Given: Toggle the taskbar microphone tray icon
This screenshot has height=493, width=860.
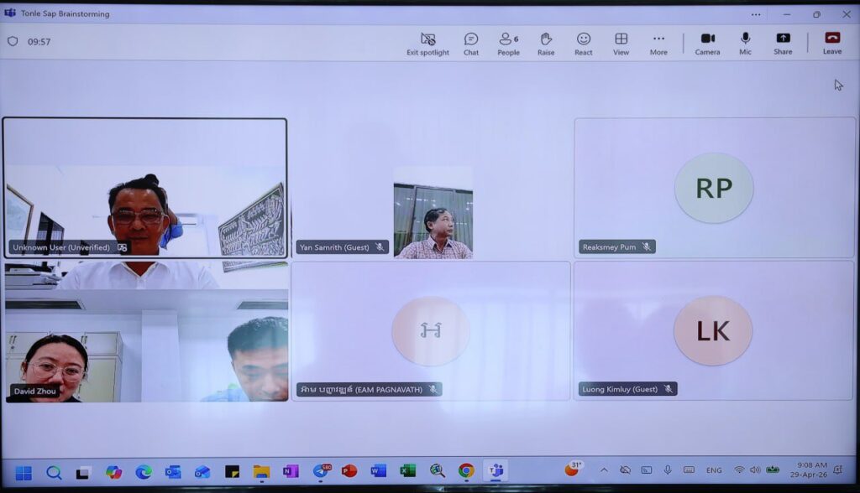Looking at the screenshot, I should [668, 470].
